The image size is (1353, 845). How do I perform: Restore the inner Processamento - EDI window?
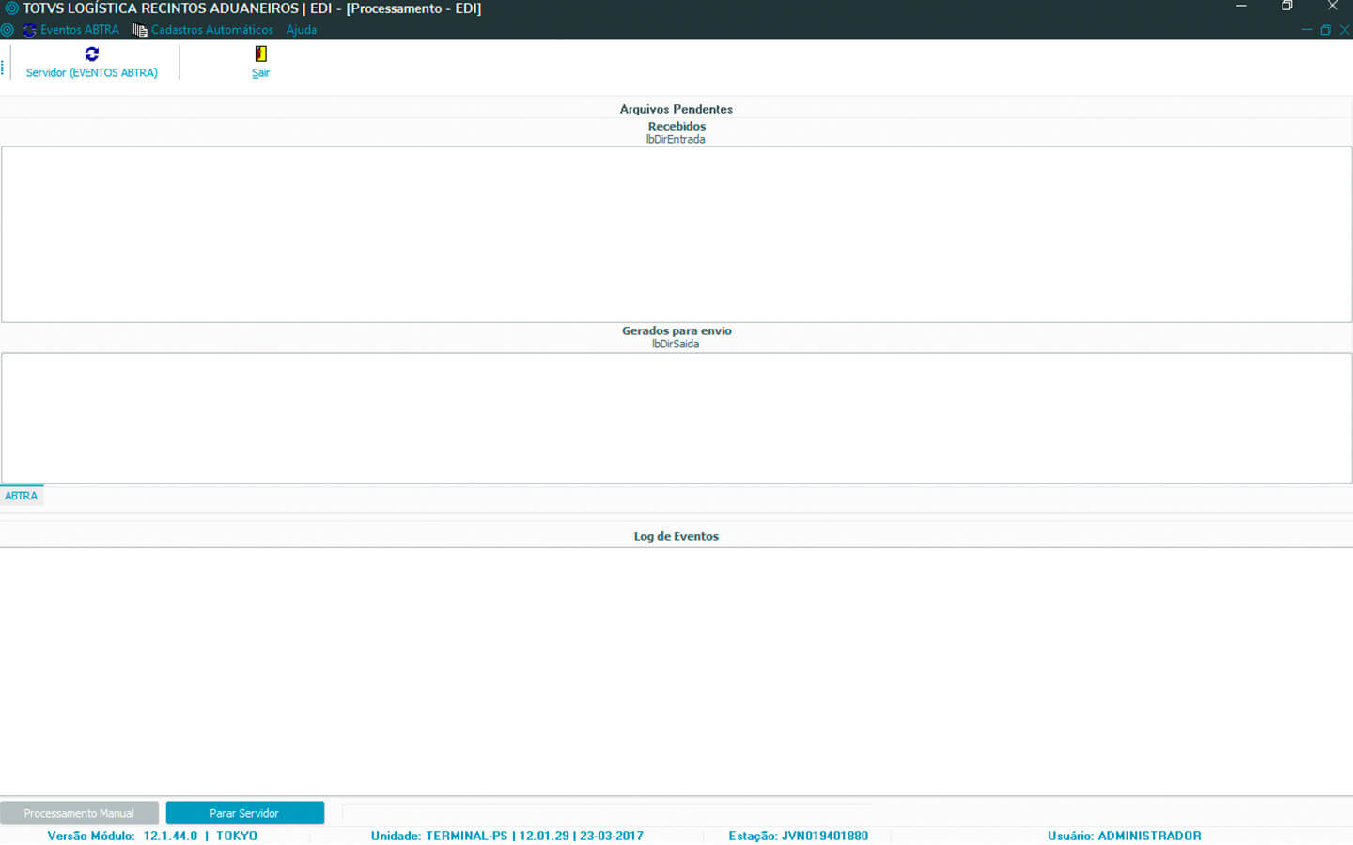[1326, 30]
